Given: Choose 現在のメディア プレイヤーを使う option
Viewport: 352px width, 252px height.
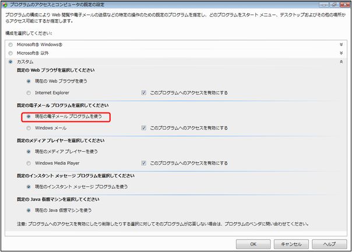Looking at the screenshot, I should pyautogui.click(x=29, y=152).
